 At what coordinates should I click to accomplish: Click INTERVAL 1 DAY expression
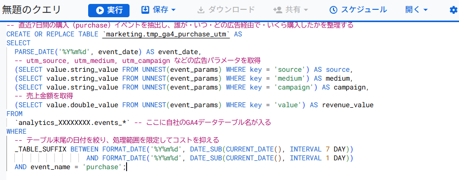pos(318,158)
